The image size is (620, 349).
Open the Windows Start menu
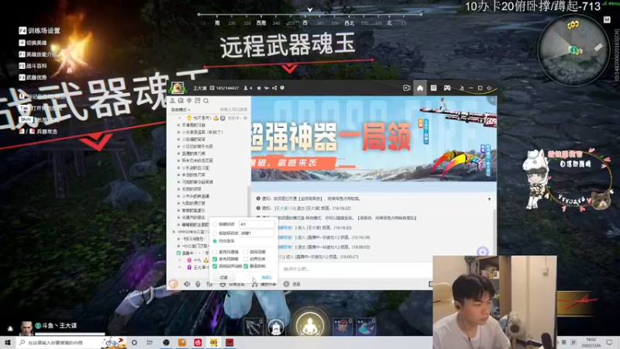tap(8, 343)
